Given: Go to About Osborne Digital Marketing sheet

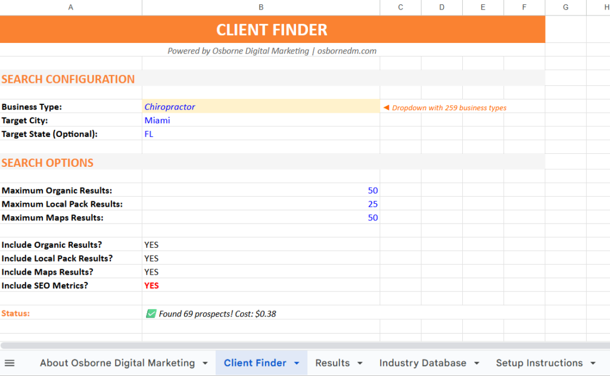Looking at the screenshot, I should [x=117, y=362].
